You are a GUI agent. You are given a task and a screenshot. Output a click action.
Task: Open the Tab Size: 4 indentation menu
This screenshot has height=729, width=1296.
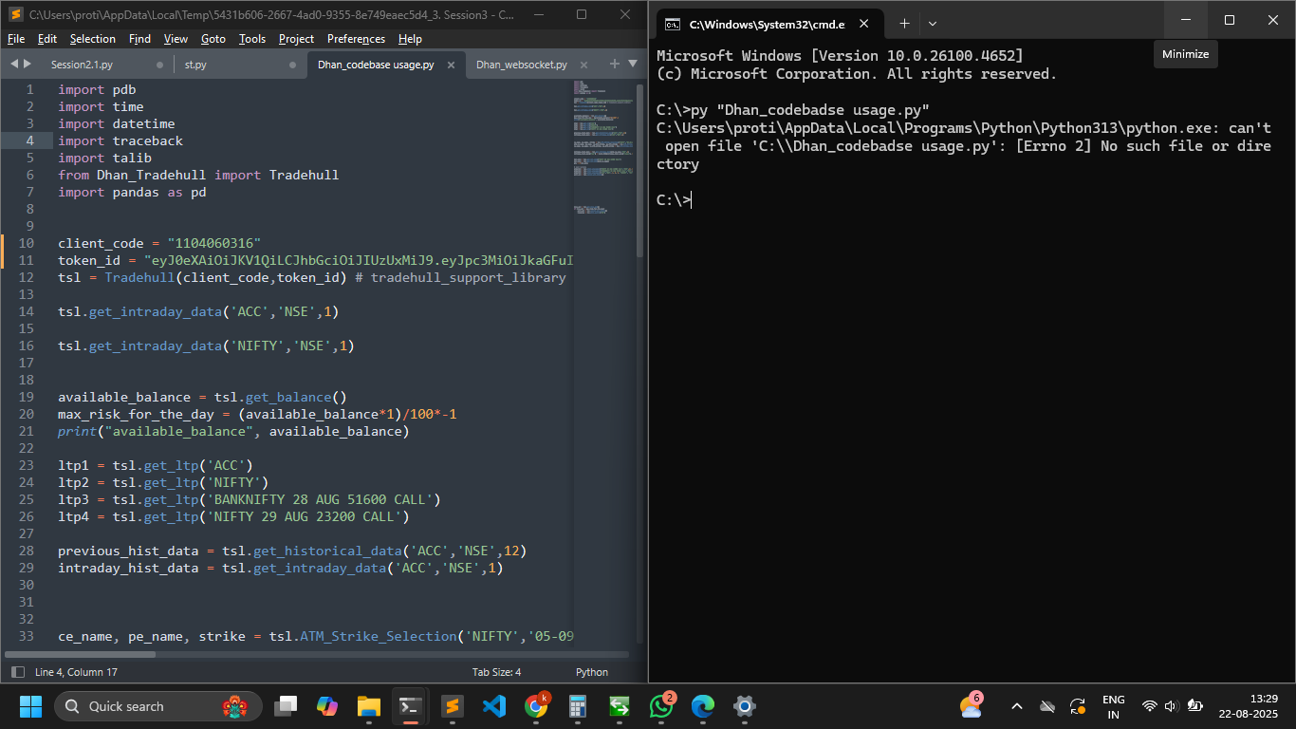tap(497, 672)
